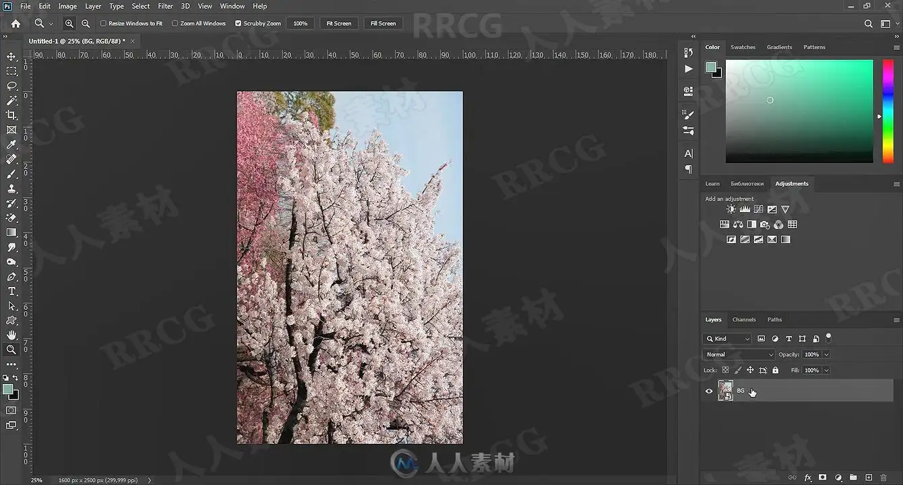Open the Opacity slider dropdown arrow
This screenshot has height=485, width=903.
(826, 354)
